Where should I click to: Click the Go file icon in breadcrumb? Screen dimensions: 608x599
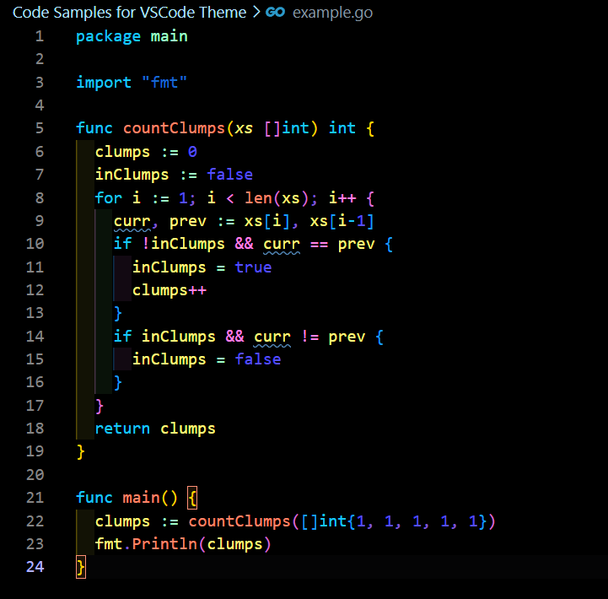point(275,13)
